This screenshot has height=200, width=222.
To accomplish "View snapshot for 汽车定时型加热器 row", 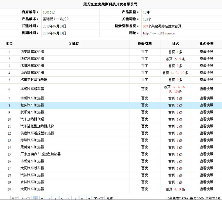I will 206,80.
